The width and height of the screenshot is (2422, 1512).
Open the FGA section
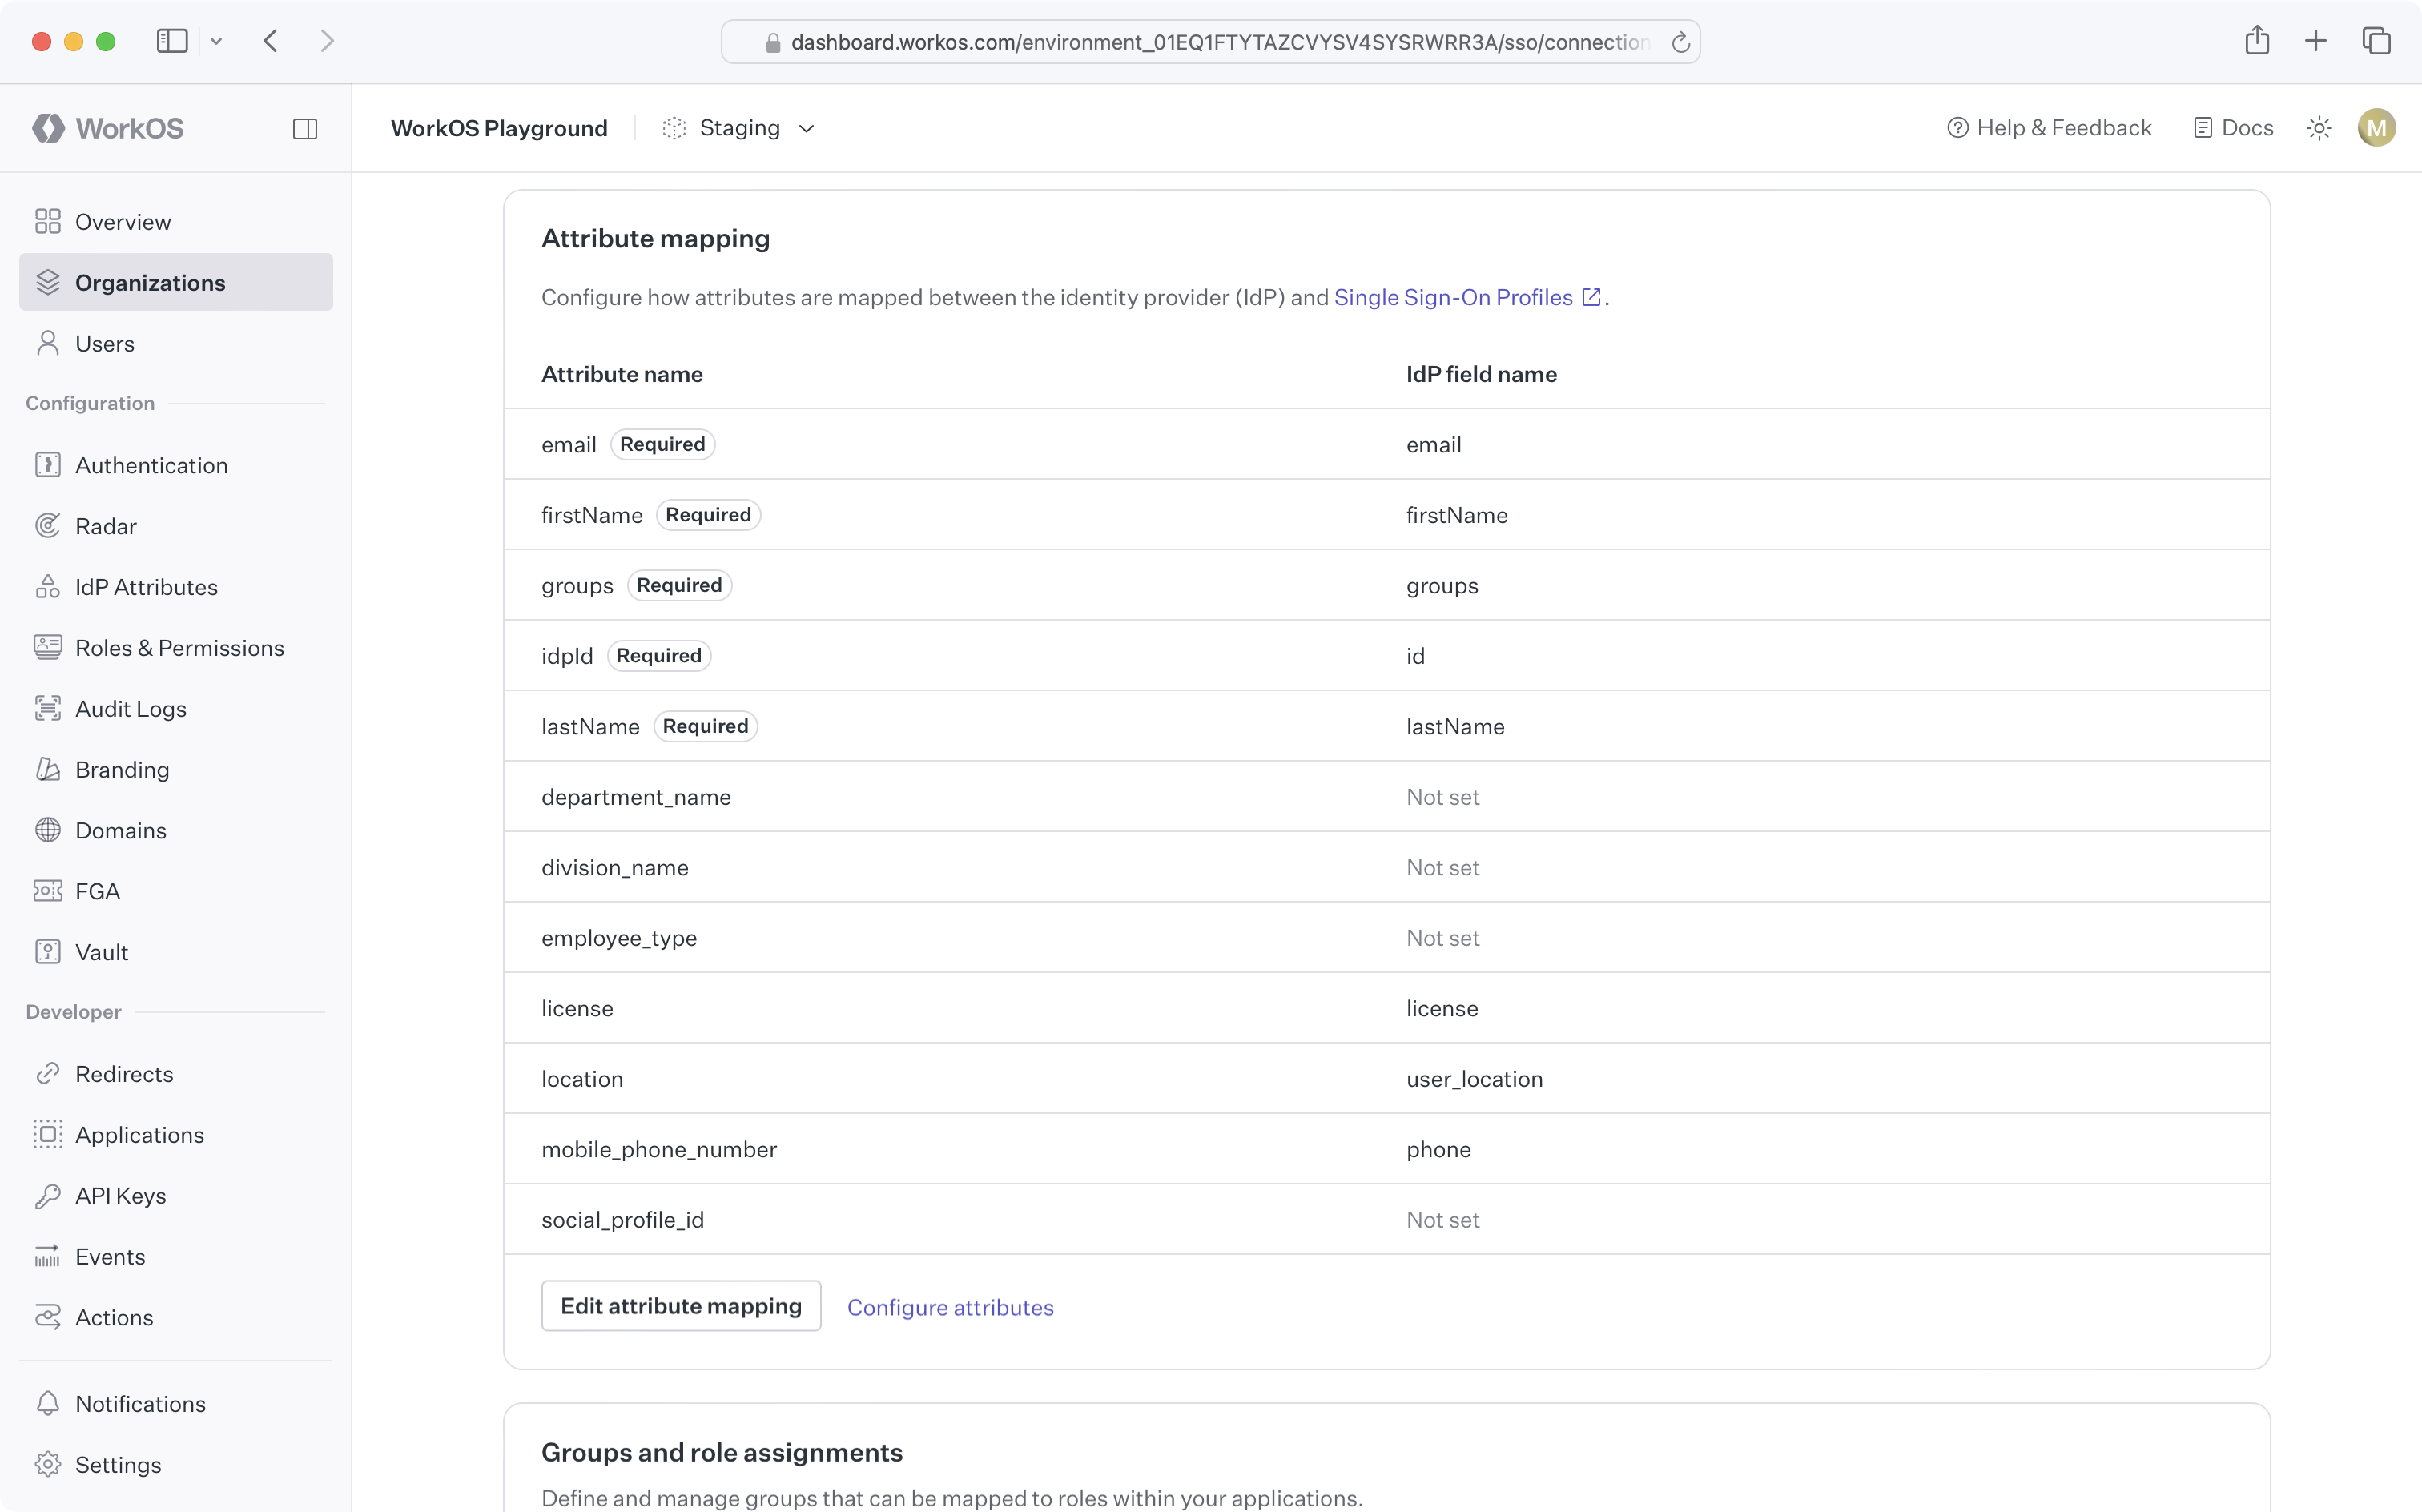[x=98, y=890]
